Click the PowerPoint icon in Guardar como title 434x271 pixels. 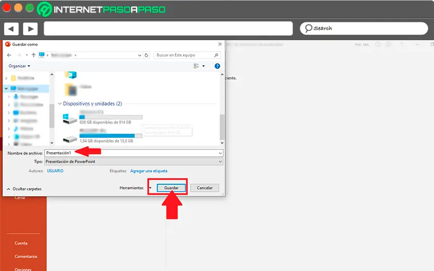8,44
